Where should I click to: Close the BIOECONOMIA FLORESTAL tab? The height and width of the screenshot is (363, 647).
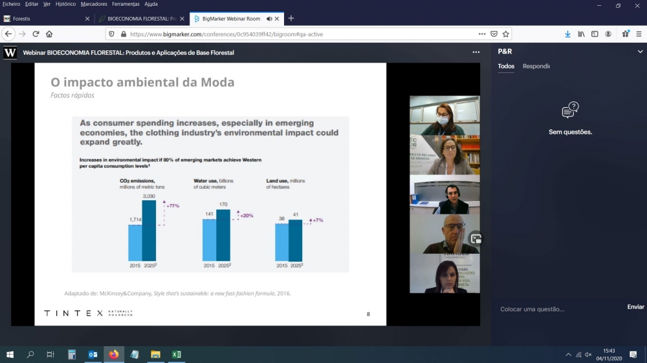coord(182,19)
